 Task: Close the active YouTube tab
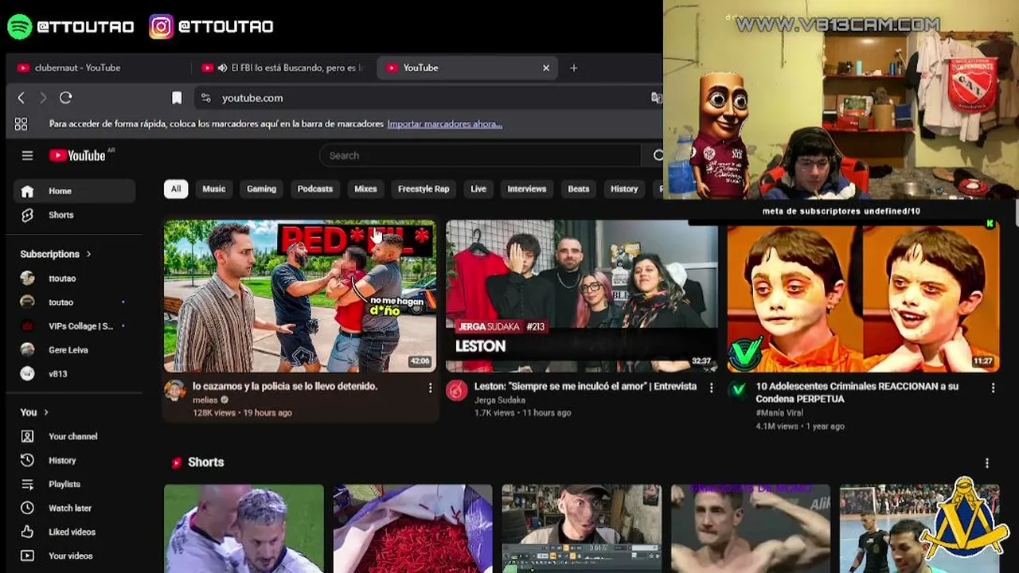[546, 68]
